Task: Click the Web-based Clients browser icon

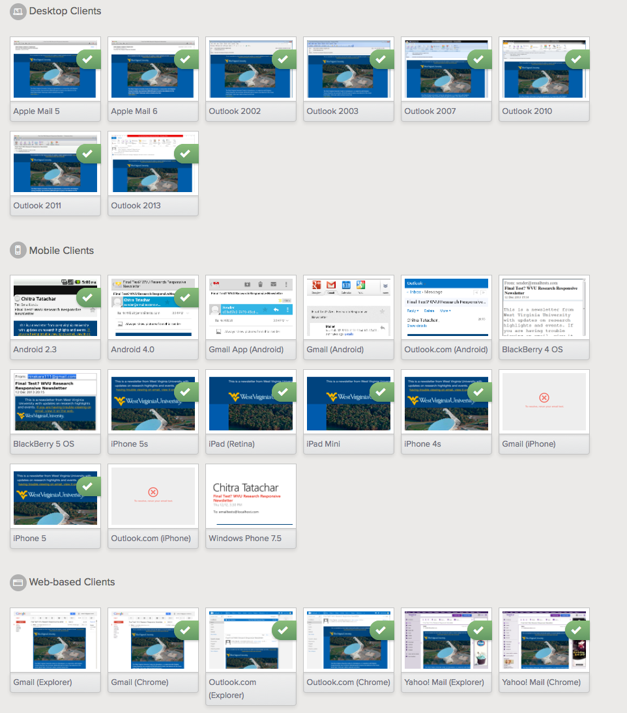Action: 18,582
